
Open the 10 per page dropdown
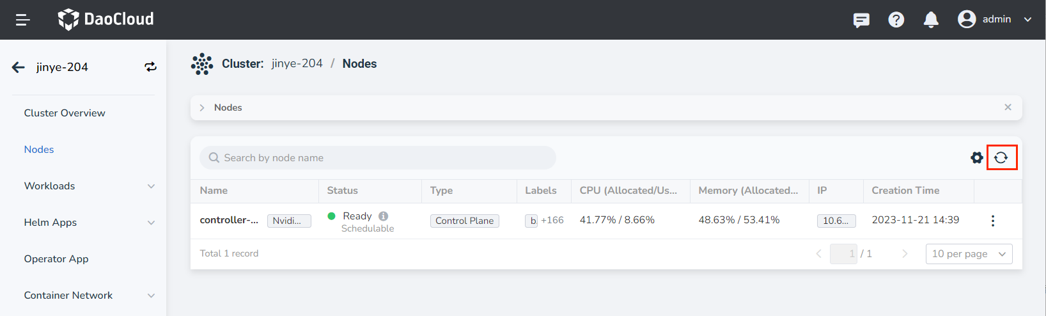click(969, 254)
